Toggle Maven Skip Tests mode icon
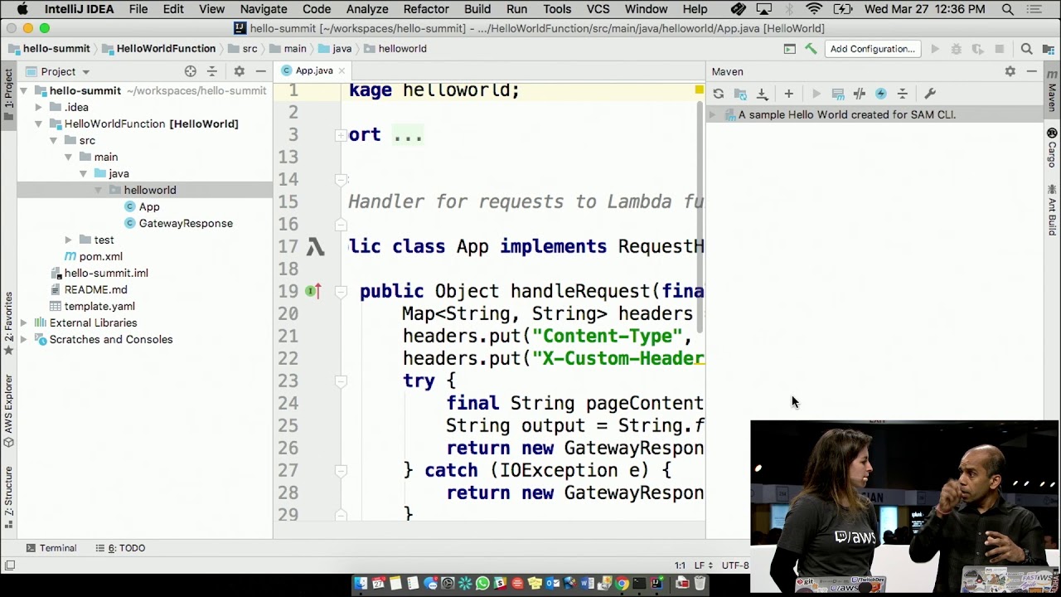 coord(881,94)
